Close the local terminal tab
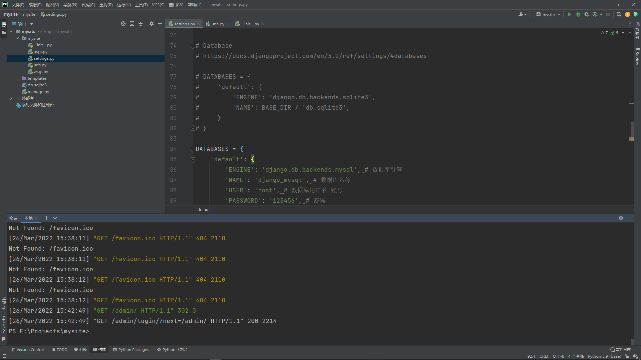This screenshot has width=641, height=360. coord(36,218)
